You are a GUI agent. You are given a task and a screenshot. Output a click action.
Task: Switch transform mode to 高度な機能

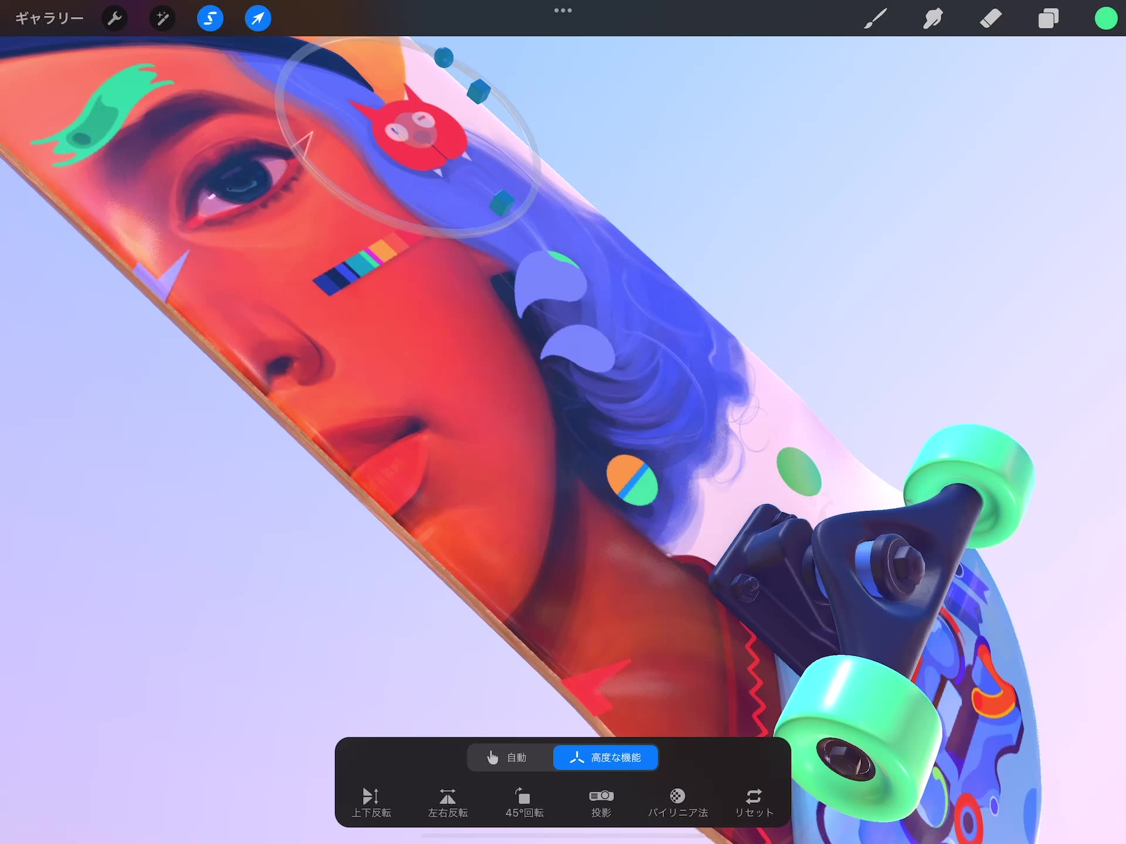tap(606, 757)
